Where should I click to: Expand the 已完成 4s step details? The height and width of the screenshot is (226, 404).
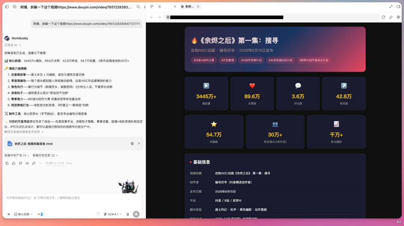[x=13, y=45]
